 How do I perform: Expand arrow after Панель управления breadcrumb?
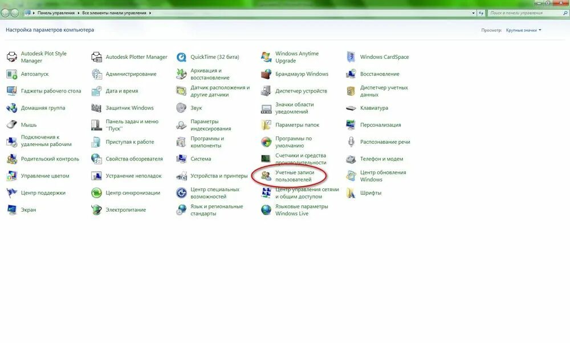click(78, 13)
